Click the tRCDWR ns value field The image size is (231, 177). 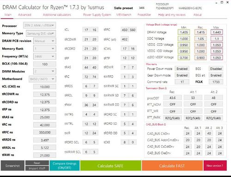[x=45, y=94]
